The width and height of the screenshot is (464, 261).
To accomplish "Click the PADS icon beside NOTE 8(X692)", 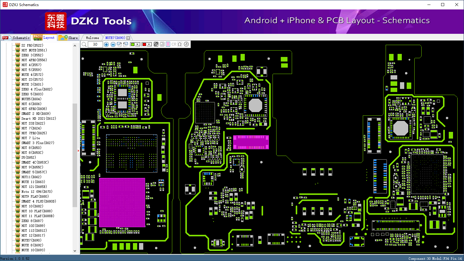I will tap(18, 245).
